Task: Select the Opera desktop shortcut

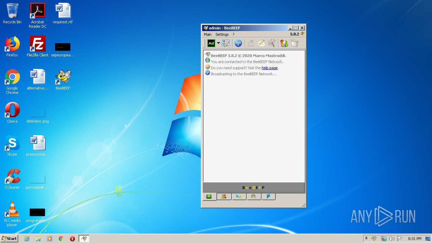Action: tap(12, 113)
